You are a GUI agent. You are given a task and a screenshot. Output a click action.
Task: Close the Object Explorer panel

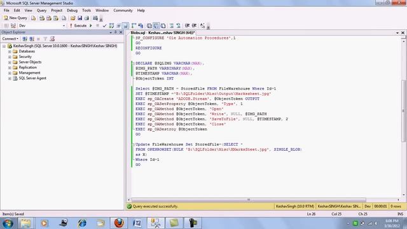pos(121,32)
